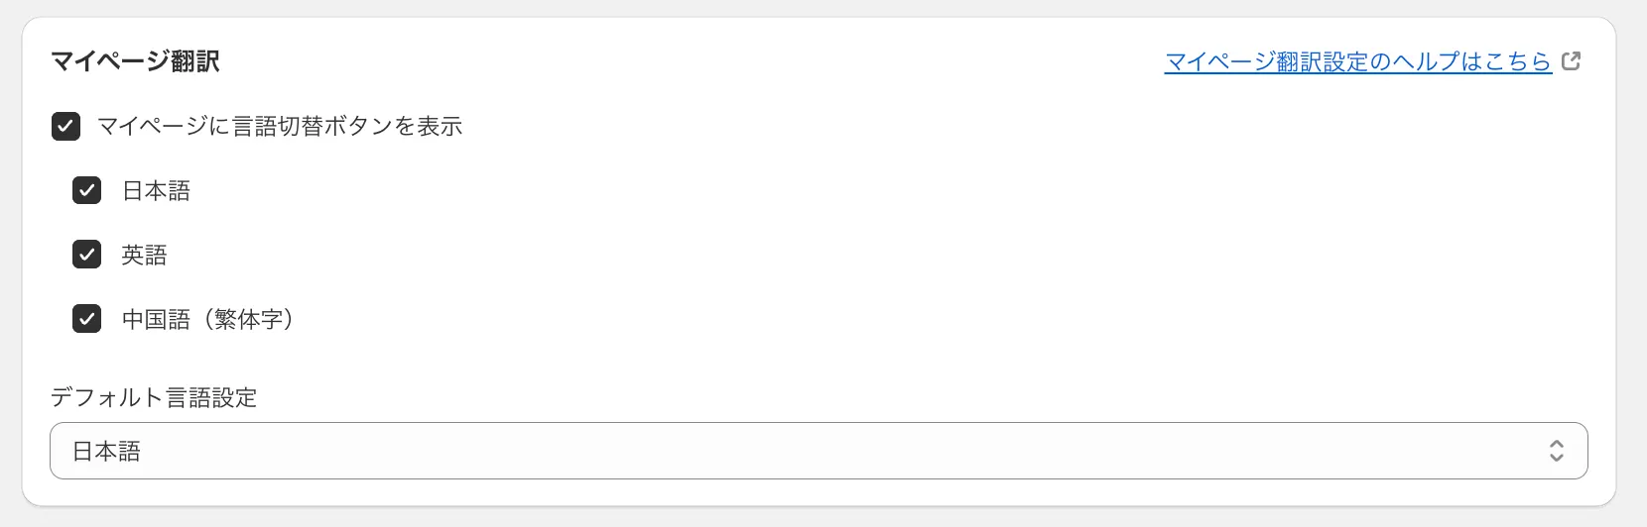Click the up-down chevron icon in language select
The height and width of the screenshot is (527, 1647).
click(1556, 452)
